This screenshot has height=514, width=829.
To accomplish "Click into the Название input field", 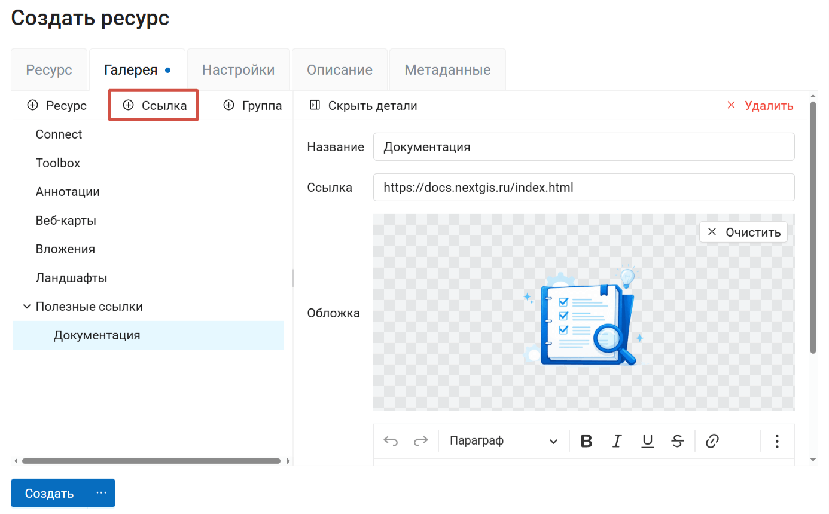I will (583, 147).
